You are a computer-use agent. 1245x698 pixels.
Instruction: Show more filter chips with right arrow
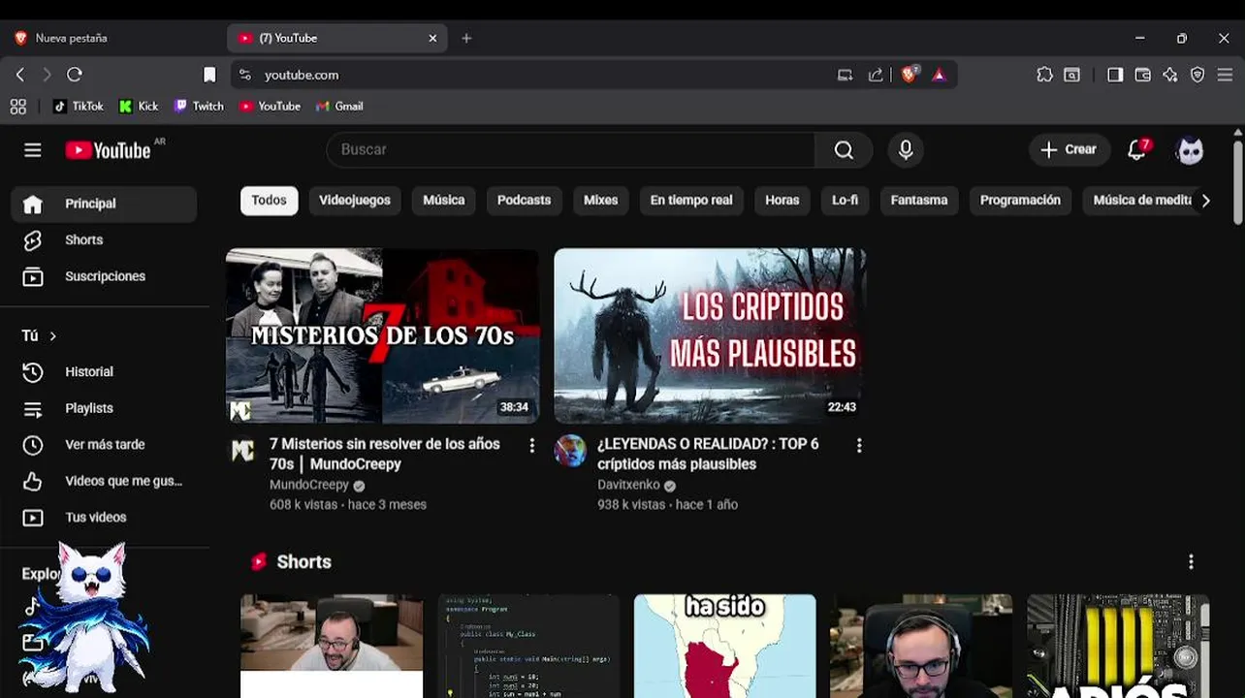point(1205,201)
